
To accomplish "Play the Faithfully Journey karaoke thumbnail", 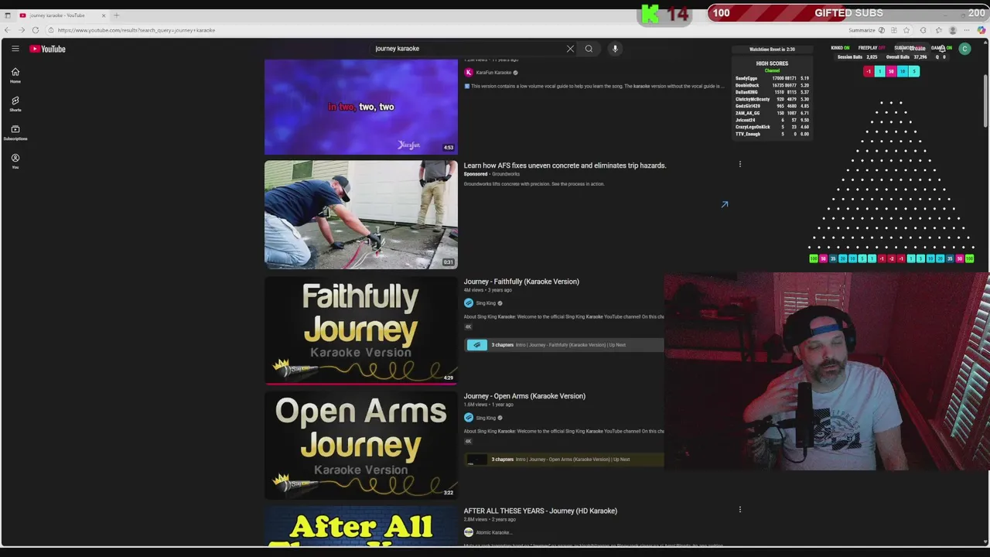I will pyautogui.click(x=360, y=330).
